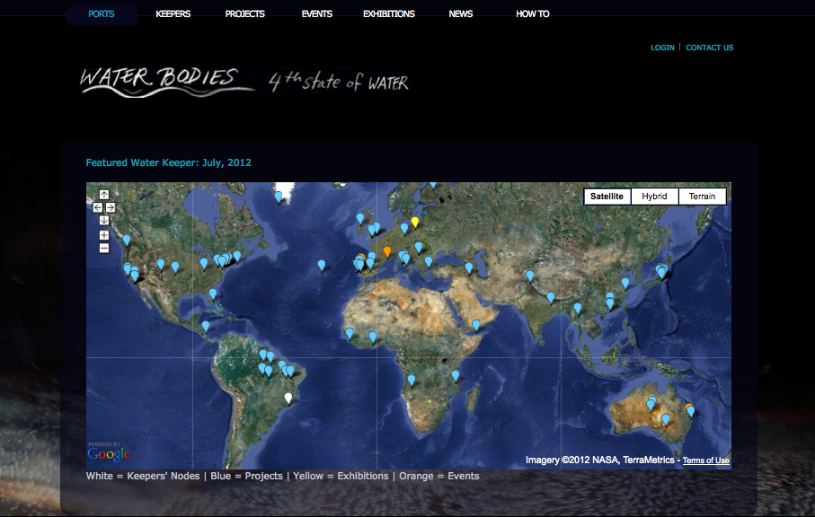
Task: Click the yellow exhibition marker in Europe
Action: click(x=415, y=221)
